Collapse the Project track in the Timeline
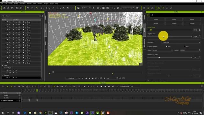Screen dimensions: 204x115 point(1,93)
